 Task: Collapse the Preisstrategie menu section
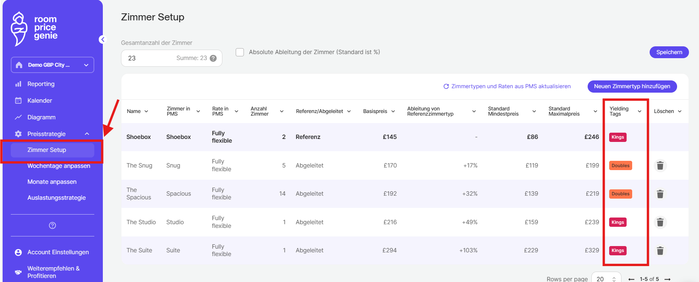[87, 134]
